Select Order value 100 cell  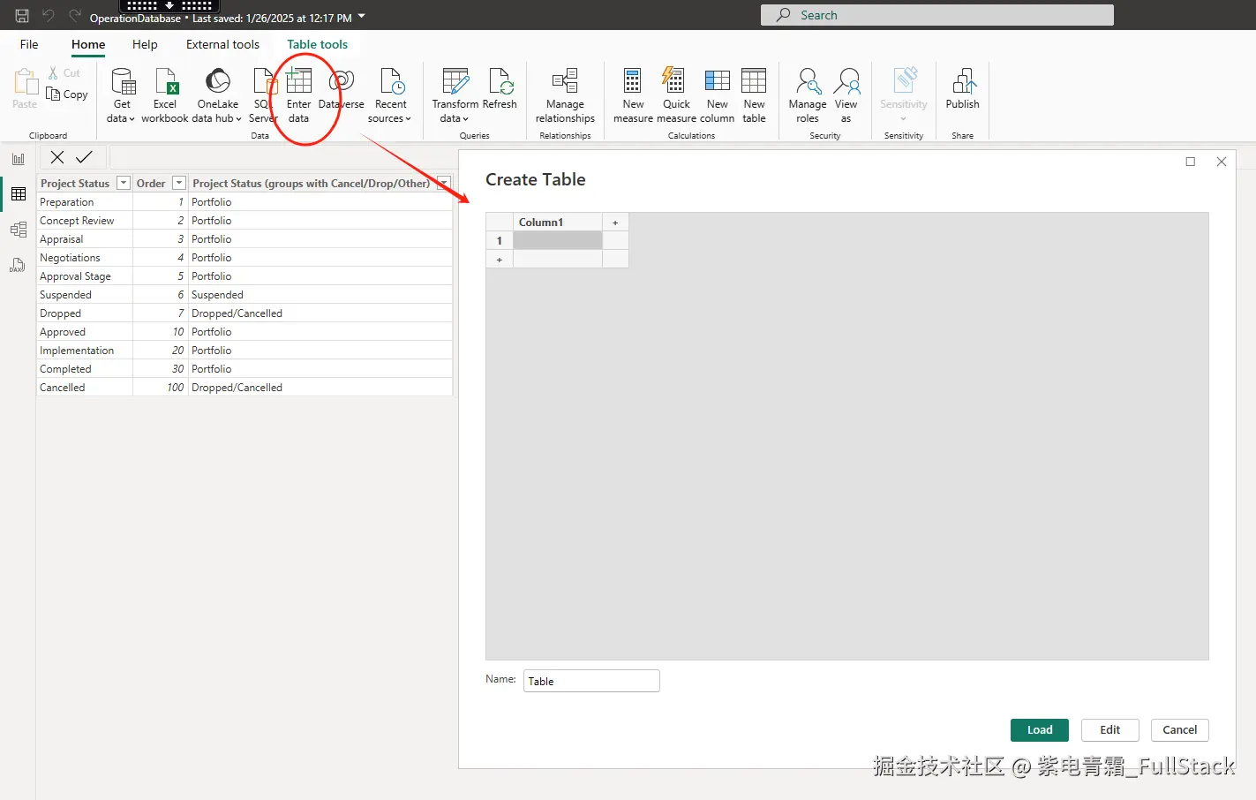(160, 388)
